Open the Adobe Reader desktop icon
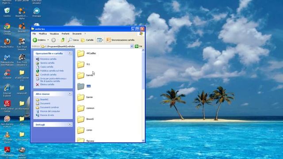The image size is (283, 159). coord(7,152)
